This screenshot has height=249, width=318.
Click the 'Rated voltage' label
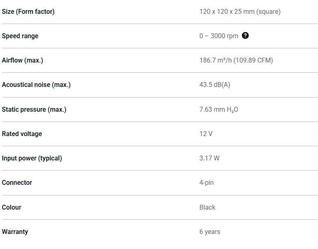pos(22,134)
